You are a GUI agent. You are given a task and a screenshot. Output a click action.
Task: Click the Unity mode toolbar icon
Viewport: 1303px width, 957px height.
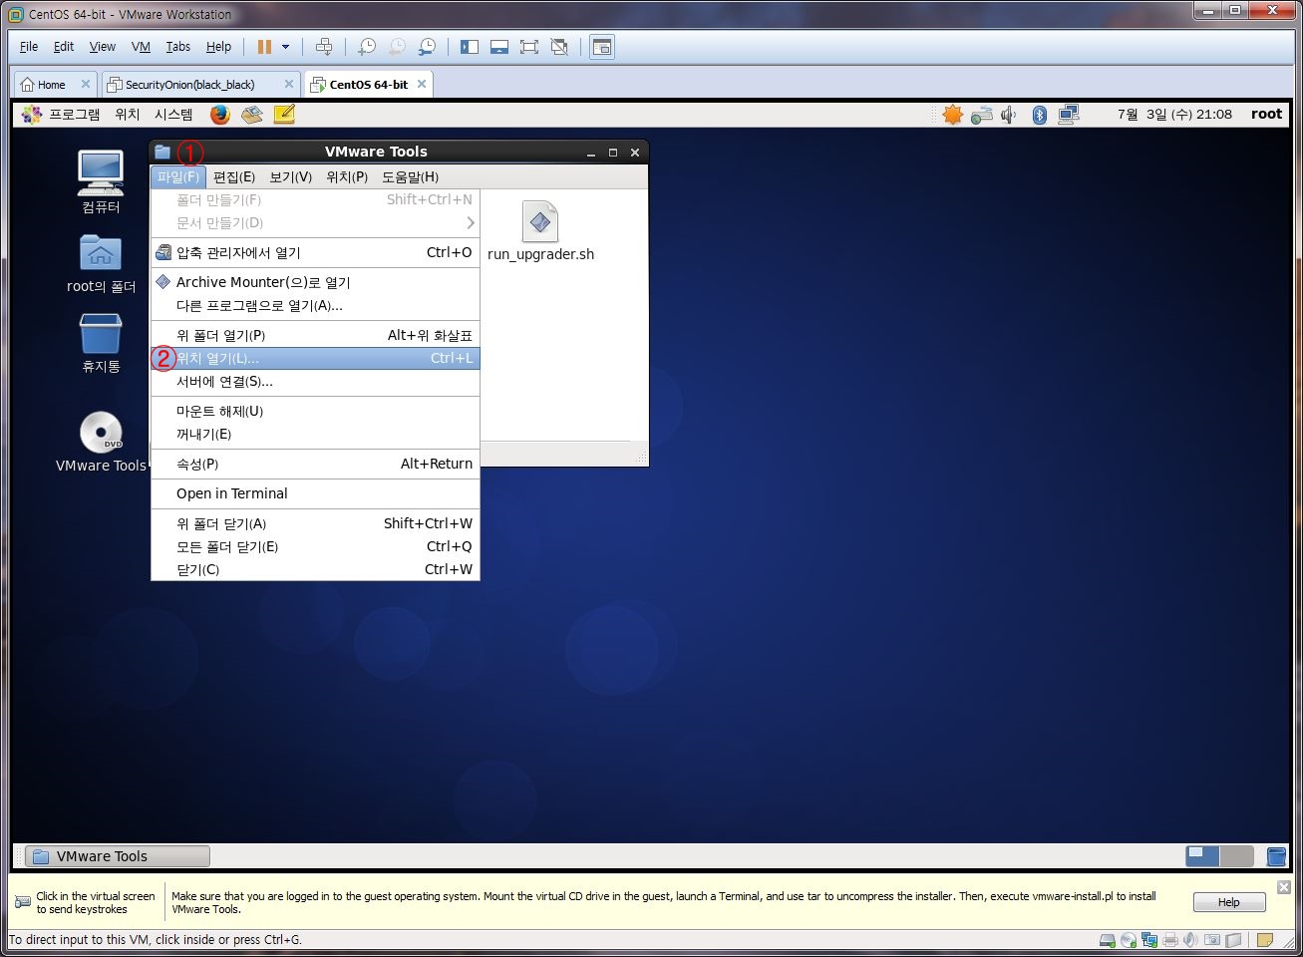point(559,47)
